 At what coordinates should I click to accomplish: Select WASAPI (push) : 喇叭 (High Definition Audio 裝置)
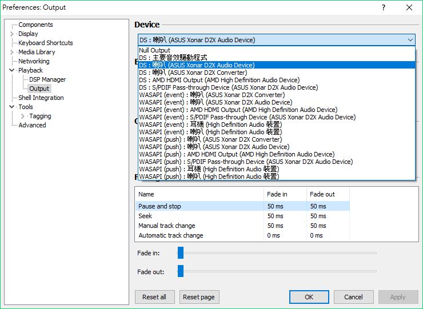pyautogui.click(x=277, y=176)
